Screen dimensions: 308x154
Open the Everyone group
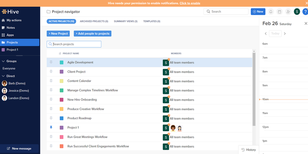[x=9, y=69]
